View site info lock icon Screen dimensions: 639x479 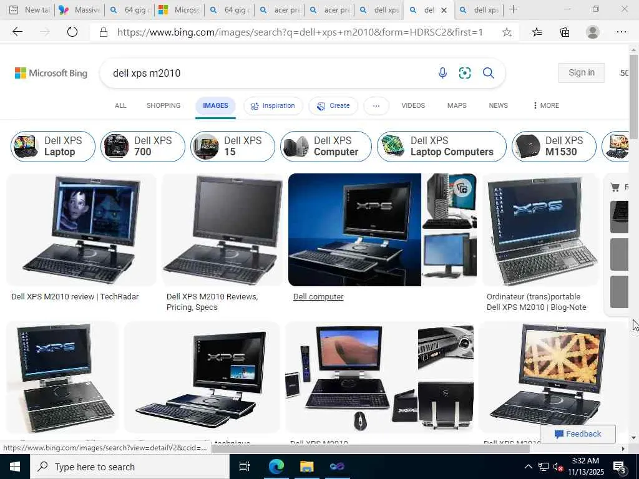tap(104, 32)
